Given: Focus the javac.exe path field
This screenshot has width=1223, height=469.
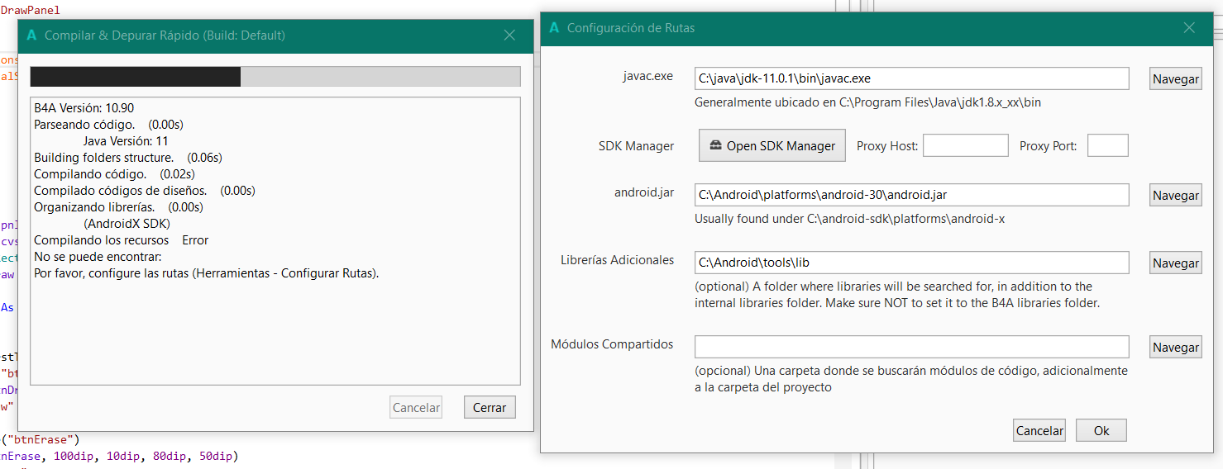Looking at the screenshot, I should click(911, 79).
